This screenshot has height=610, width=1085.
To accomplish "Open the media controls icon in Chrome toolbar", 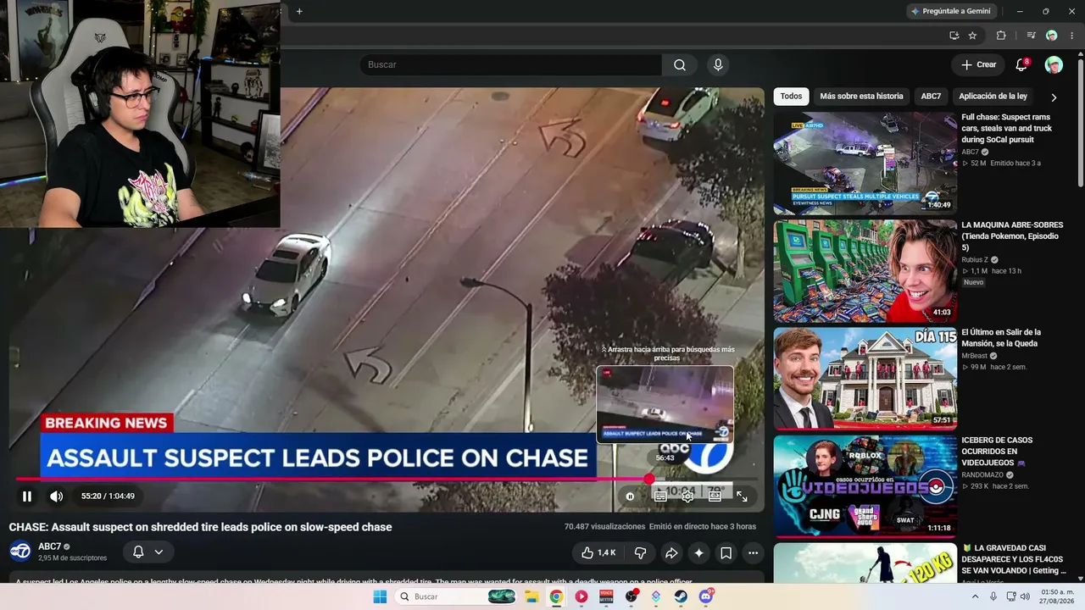I will [1031, 36].
